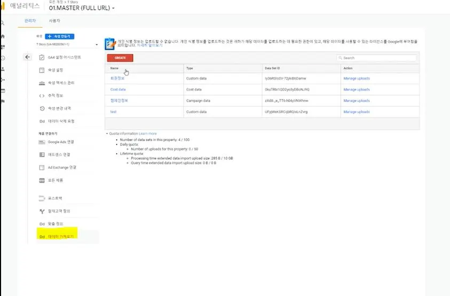450x296 pixels.
Task: Click the Learn more quota link
Action: pyautogui.click(x=148, y=134)
